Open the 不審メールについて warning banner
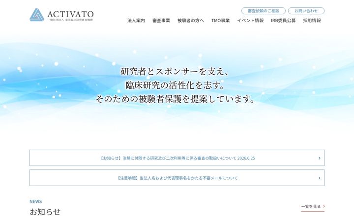The width and height of the screenshot is (354, 221). 177,178
